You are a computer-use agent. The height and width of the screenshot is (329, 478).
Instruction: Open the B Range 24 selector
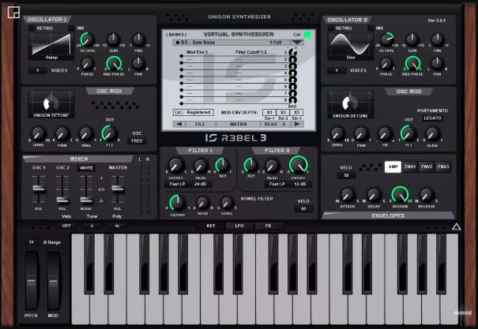tap(31, 242)
